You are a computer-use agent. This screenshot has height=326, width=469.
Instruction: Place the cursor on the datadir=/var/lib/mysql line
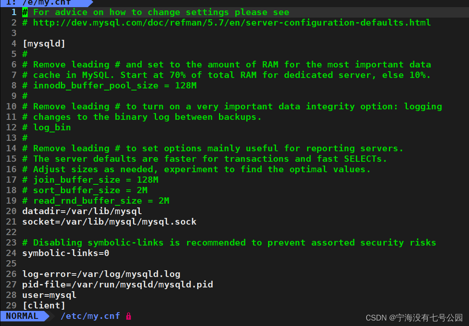82,211
